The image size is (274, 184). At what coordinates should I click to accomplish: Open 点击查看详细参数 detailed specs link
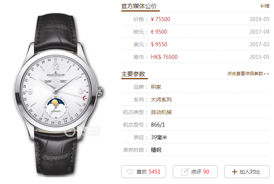pos(248,74)
